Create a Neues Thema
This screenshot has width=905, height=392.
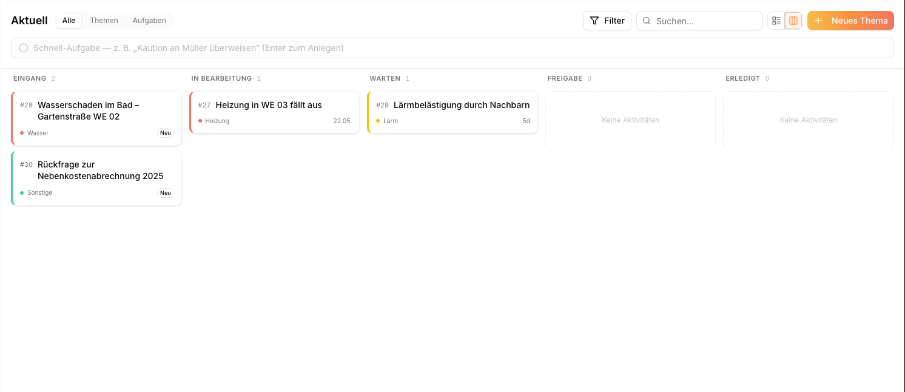click(850, 21)
